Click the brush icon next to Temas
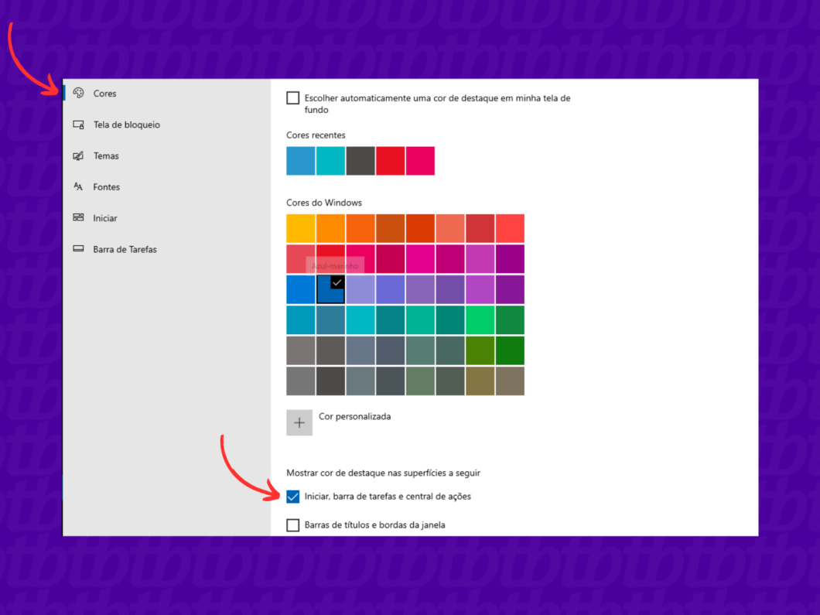The width and height of the screenshot is (820, 615). click(x=78, y=155)
